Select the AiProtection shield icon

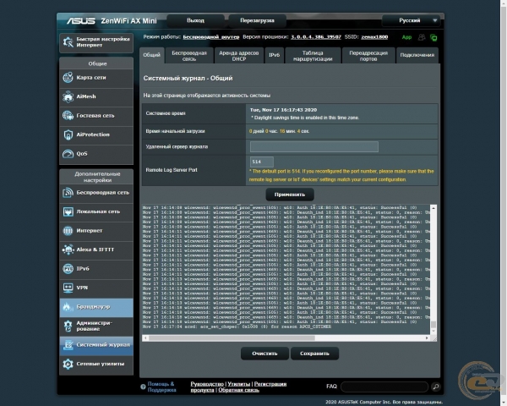(68, 134)
